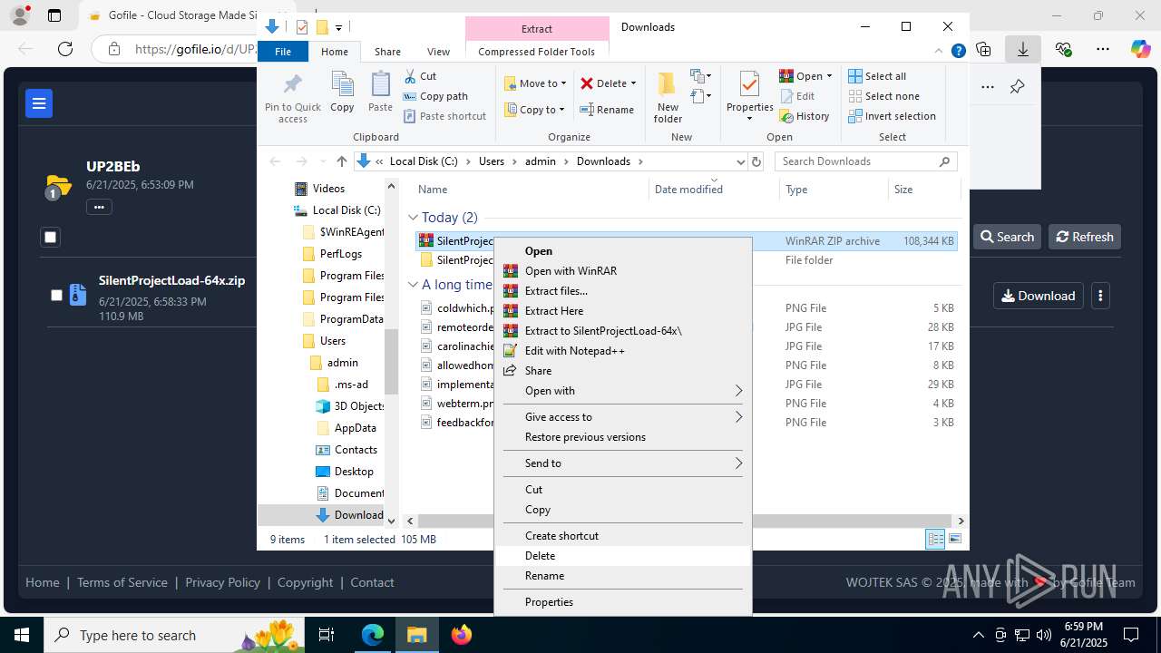Screen dimensions: 1161x653
Task: Choose Edit with Notepad++
Action: (623, 351)
